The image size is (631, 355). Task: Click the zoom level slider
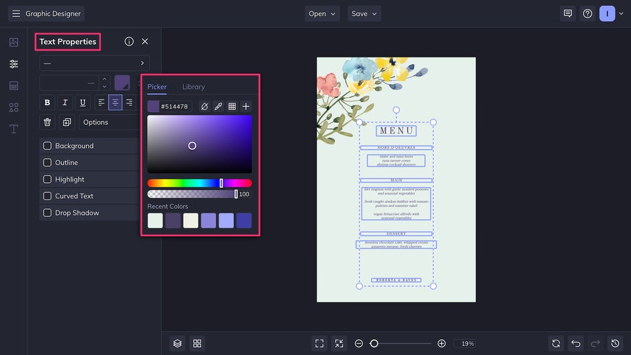[400, 344]
